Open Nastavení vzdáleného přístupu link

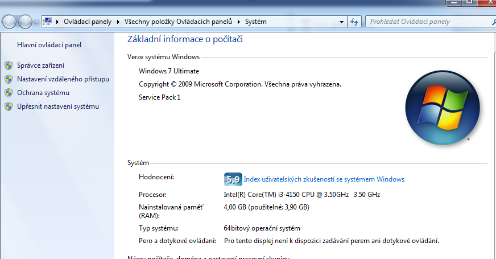(63, 79)
